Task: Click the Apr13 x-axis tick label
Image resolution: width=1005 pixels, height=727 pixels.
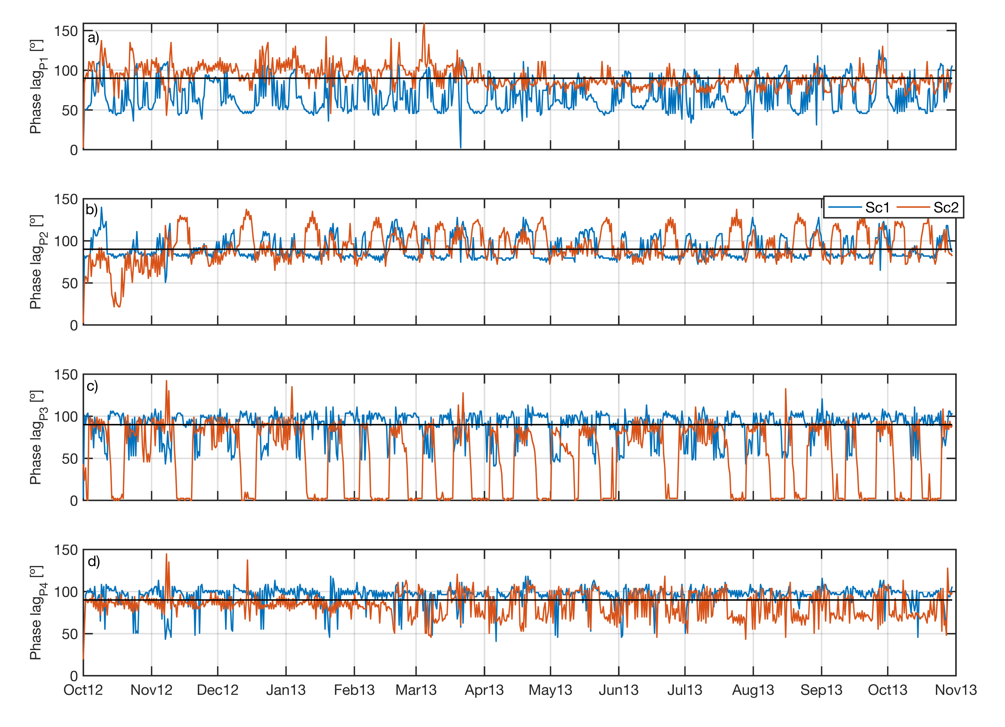Action: (484, 690)
